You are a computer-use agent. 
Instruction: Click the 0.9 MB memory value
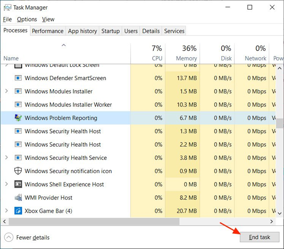188,171
